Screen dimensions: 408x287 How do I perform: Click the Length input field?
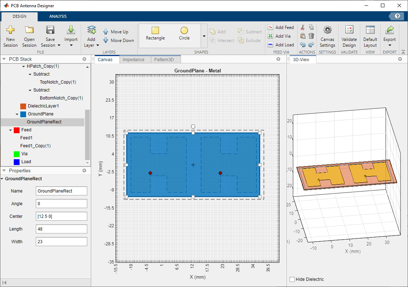pyautogui.click(x=62, y=229)
